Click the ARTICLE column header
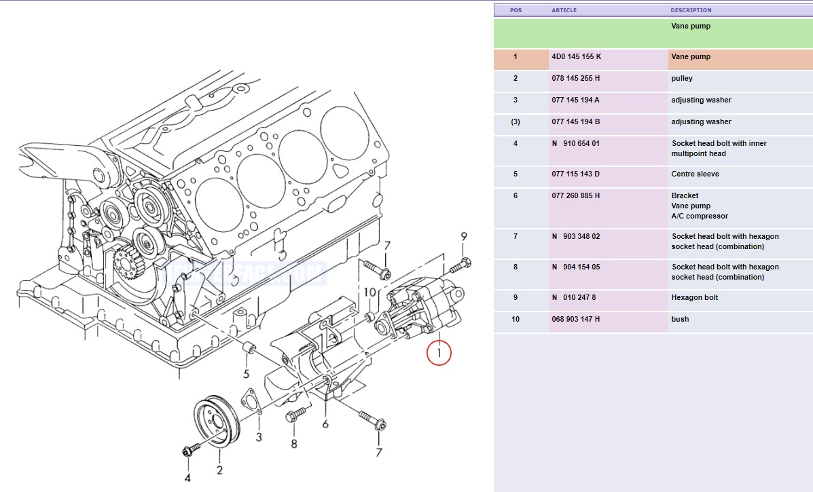 [x=564, y=10]
